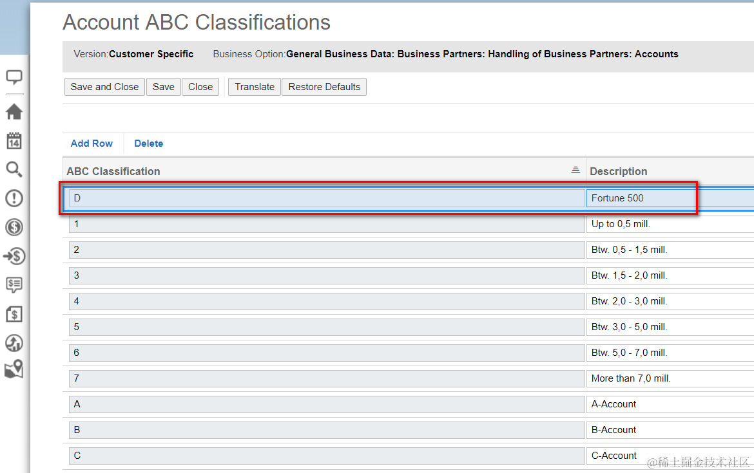
Task: Edit the A-Account description field
Action: coord(670,404)
